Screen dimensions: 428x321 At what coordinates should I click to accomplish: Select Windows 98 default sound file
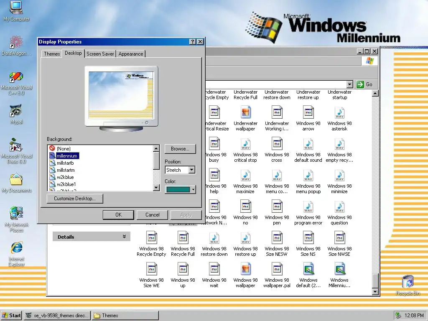(308, 150)
